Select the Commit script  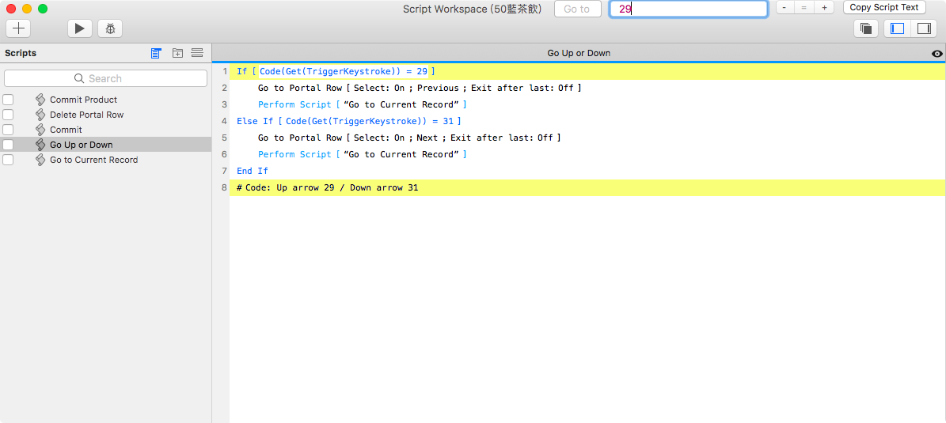66,130
